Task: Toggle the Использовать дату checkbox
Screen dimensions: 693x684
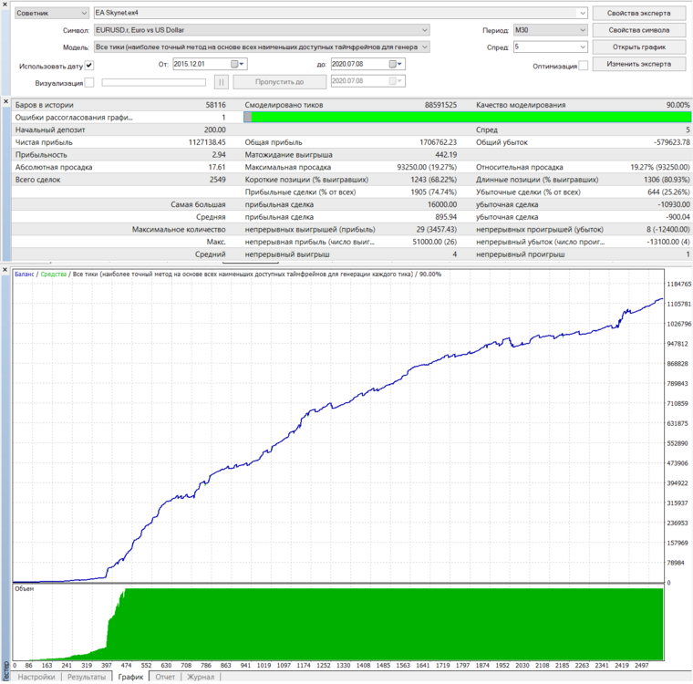Action: pyautogui.click(x=89, y=66)
